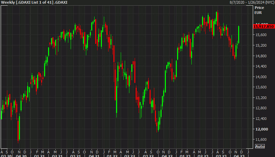This screenshot has height=157, width=275.
Task: Click the chart title 'Weekly [.GDAXI List 1 of 41] .GDAXI'
Action: click(x=34, y=2)
